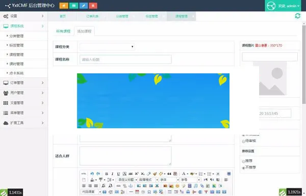Open the 代码语言 dropdown
Screen dimensions: 306x196
click(91, 192)
